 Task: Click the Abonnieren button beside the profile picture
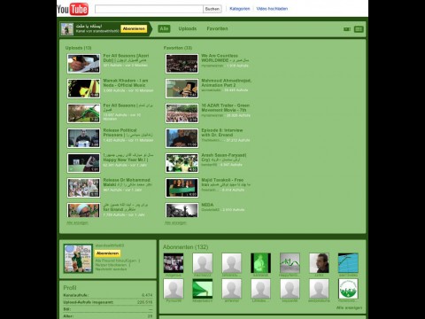pos(108,253)
